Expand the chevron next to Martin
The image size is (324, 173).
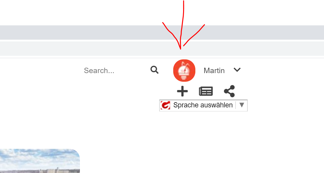coord(237,70)
